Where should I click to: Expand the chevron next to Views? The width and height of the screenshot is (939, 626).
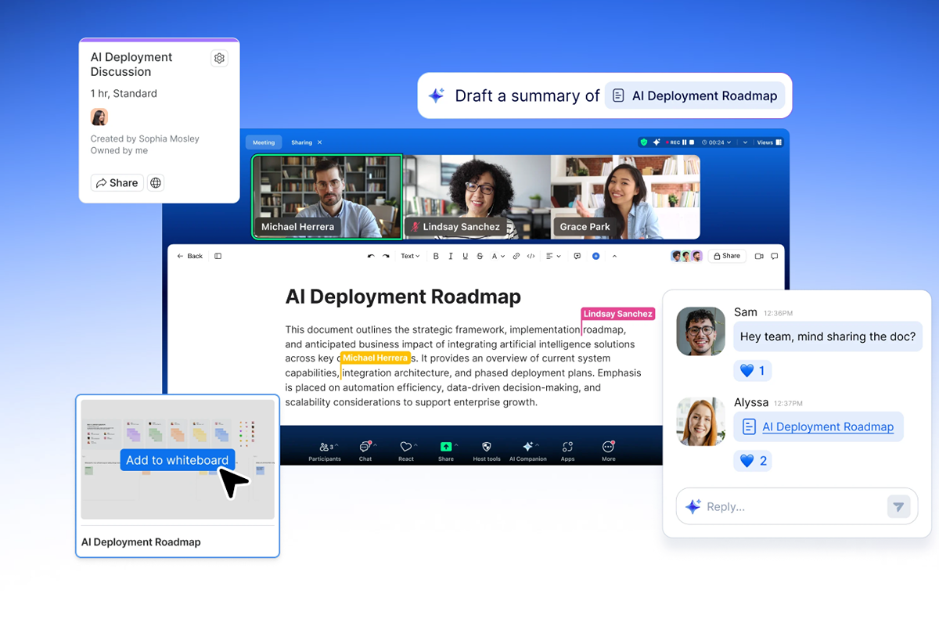pyautogui.click(x=745, y=142)
